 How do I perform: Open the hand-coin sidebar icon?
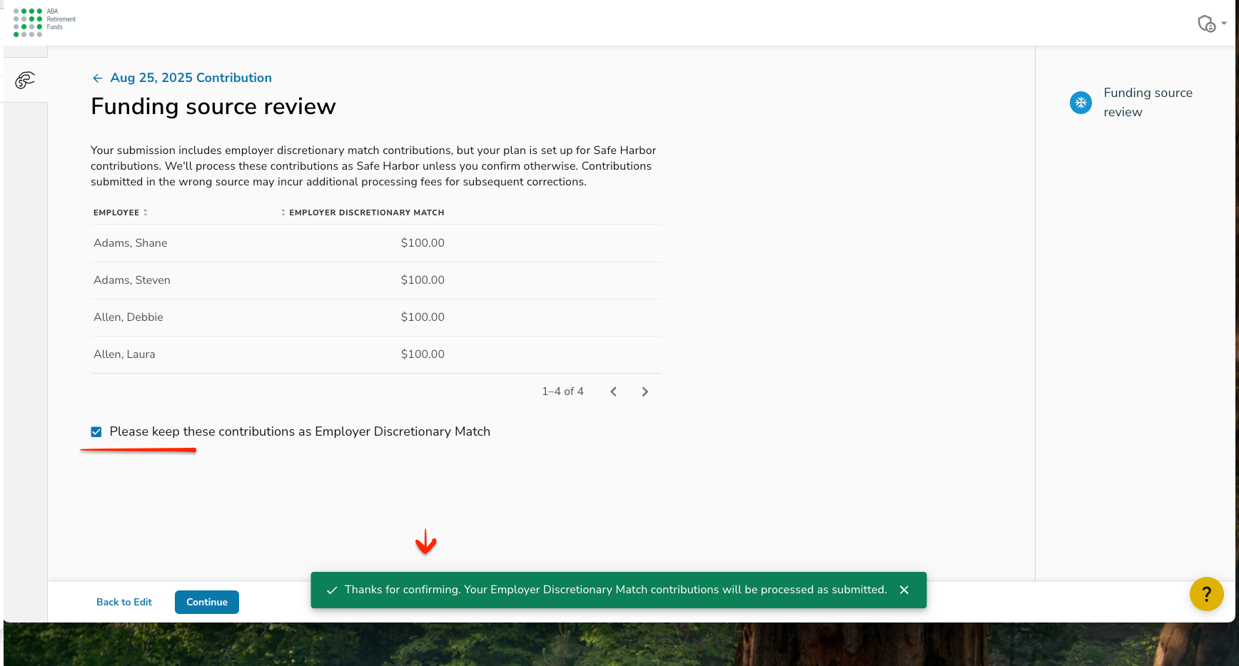point(25,80)
